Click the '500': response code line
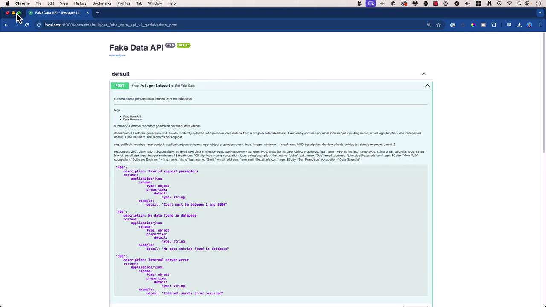Screen dimensions: 546x307 point(122,256)
